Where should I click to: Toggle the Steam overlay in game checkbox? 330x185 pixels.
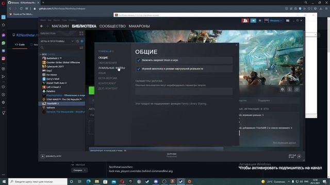click(139, 60)
